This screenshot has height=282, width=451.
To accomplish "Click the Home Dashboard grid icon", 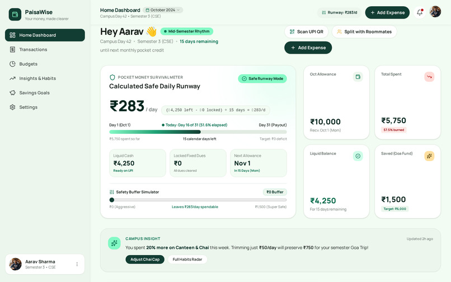I will pyautogui.click(x=12, y=35).
